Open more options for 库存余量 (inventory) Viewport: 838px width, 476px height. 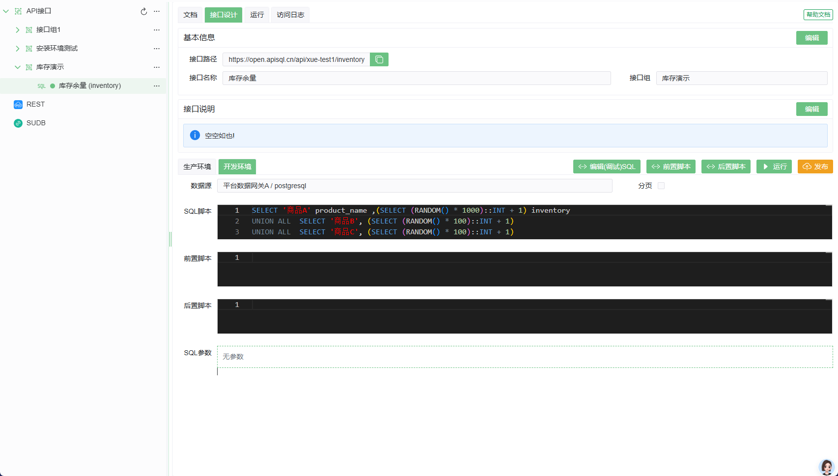click(x=157, y=86)
